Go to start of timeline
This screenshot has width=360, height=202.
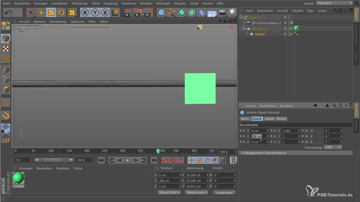(101, 160)
